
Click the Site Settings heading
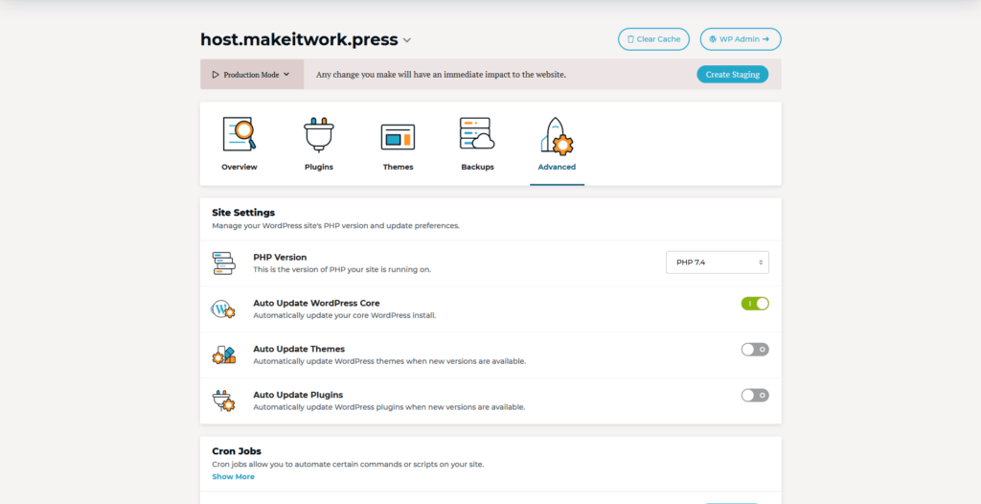243,213
